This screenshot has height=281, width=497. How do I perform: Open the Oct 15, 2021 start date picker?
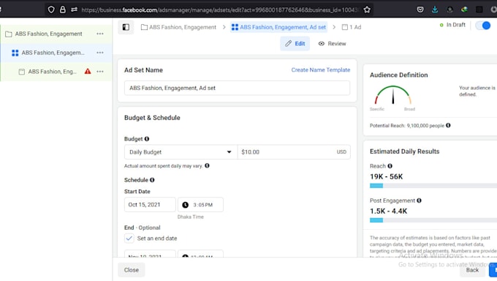click(150, 204)
